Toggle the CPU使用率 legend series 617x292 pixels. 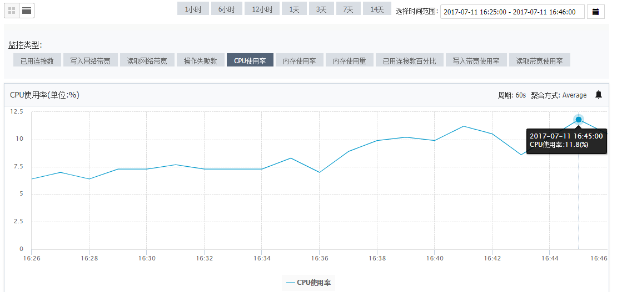pyautogui.click(x=308, y=282)
